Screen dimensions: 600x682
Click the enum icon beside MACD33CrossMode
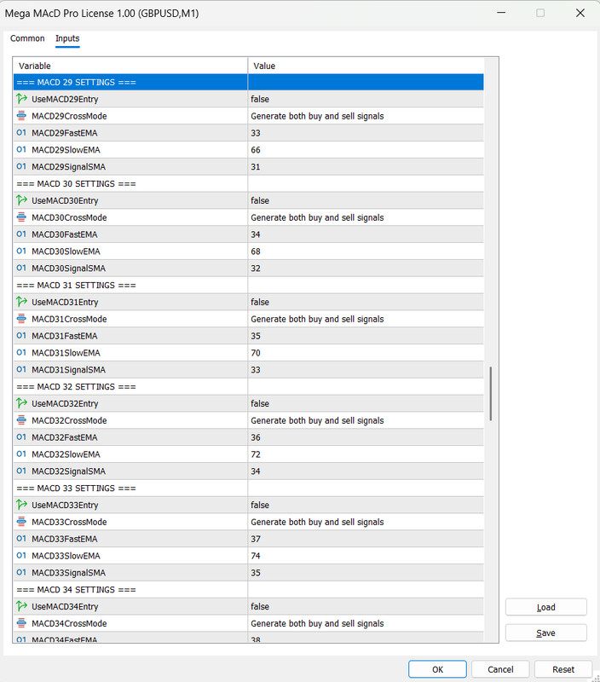pyautogui.click(x=21, y=522)
